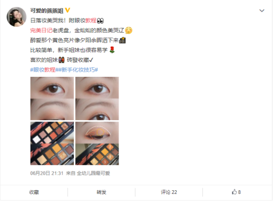Open first eye makeup photo thumbnail
The height and width of the screenshot is (201, 273).
pyautogui.click(x=52, y=99)
